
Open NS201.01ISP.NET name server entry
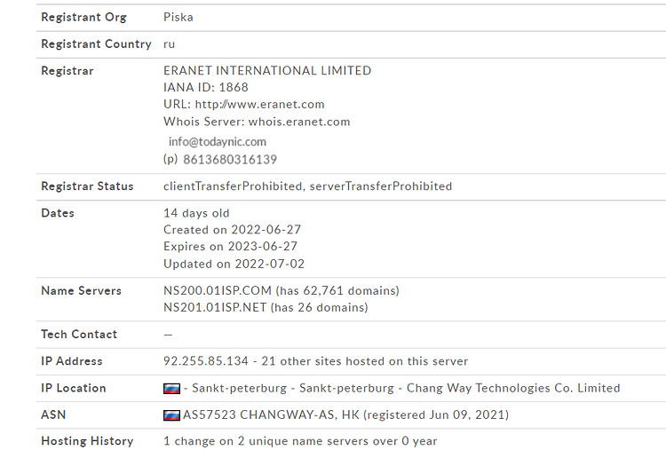tap(215, 307)
